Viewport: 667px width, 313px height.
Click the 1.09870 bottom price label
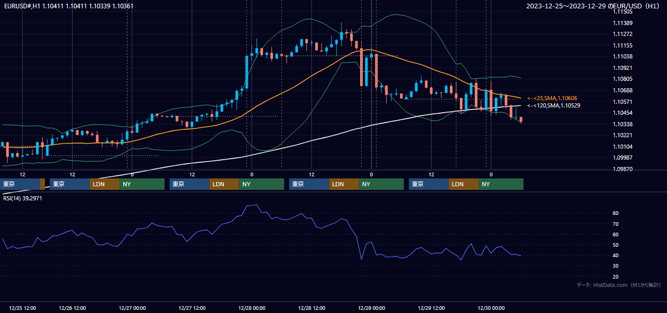(623, 169)
